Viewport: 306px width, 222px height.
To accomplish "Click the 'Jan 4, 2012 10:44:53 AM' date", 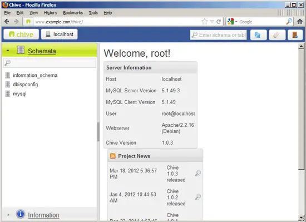I will [133, 198].
